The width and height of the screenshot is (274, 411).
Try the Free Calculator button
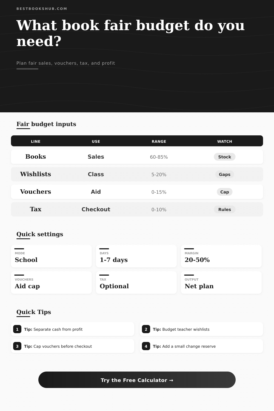pos(137,380)
